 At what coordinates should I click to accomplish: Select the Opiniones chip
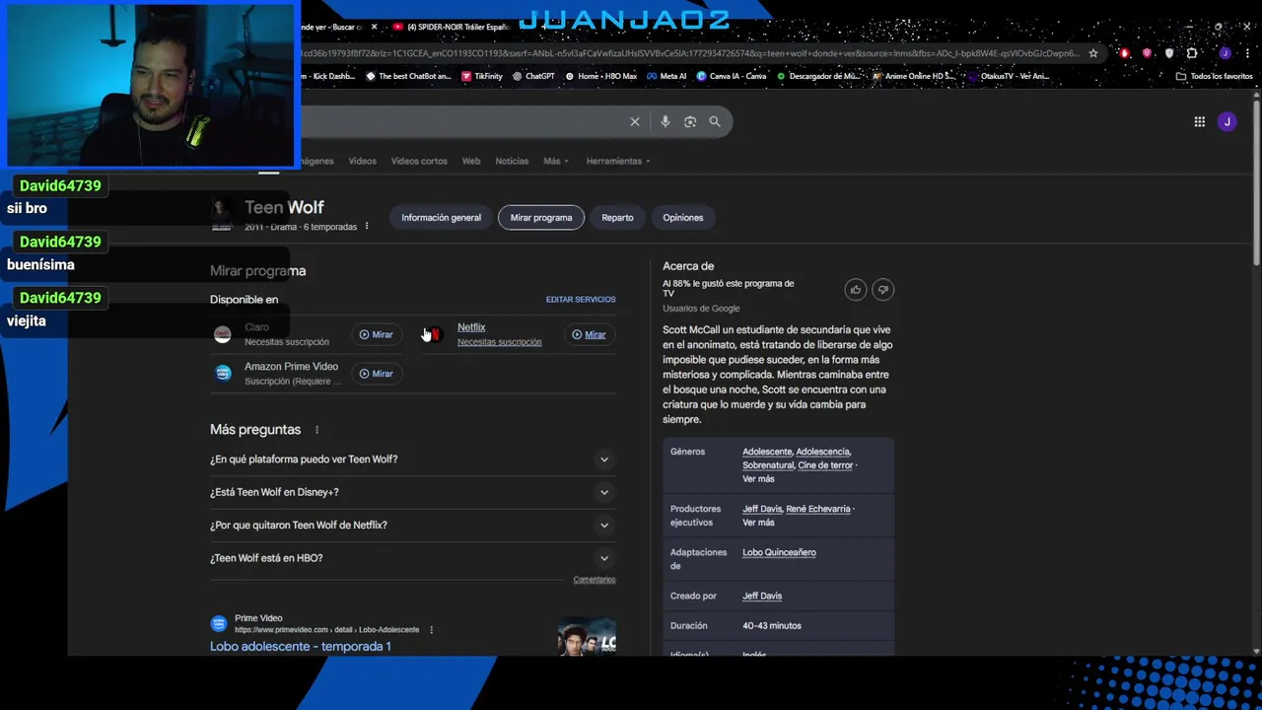(x=683, y=218)
